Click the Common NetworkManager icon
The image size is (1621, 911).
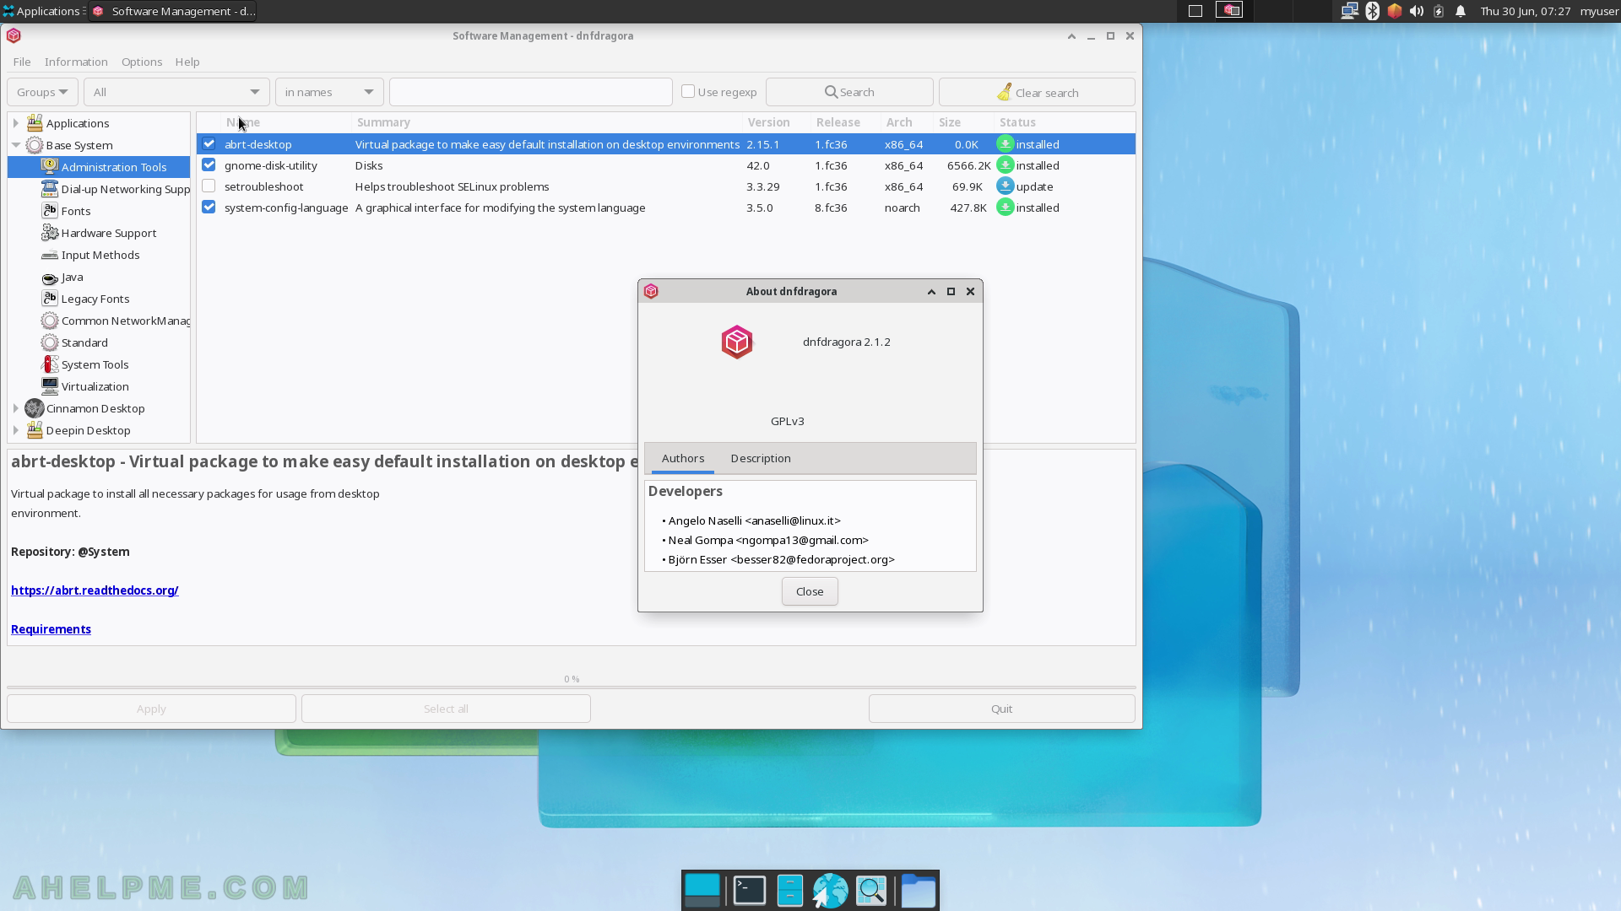click(50, 321)
